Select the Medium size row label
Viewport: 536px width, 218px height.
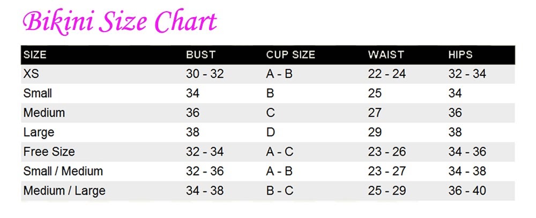[44, 113]
